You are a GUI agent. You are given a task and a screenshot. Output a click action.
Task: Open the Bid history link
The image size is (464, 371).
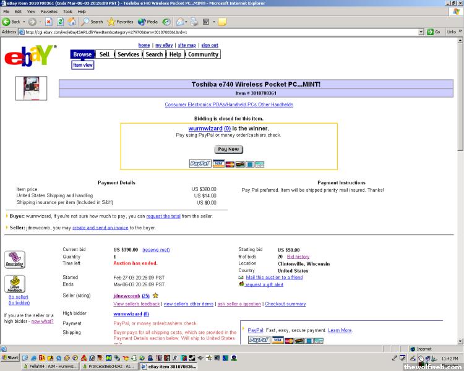(298, 257)
